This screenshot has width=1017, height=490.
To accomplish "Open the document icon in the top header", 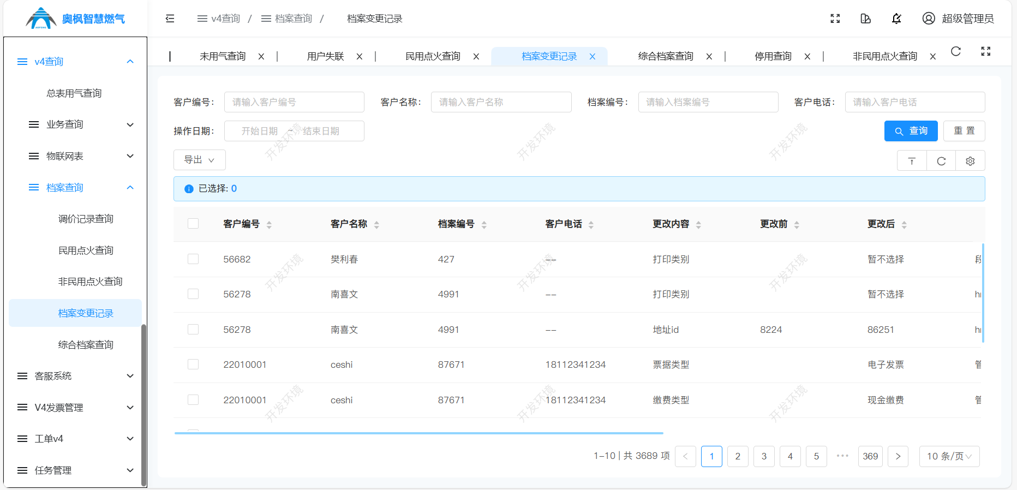I will point(865,19).
